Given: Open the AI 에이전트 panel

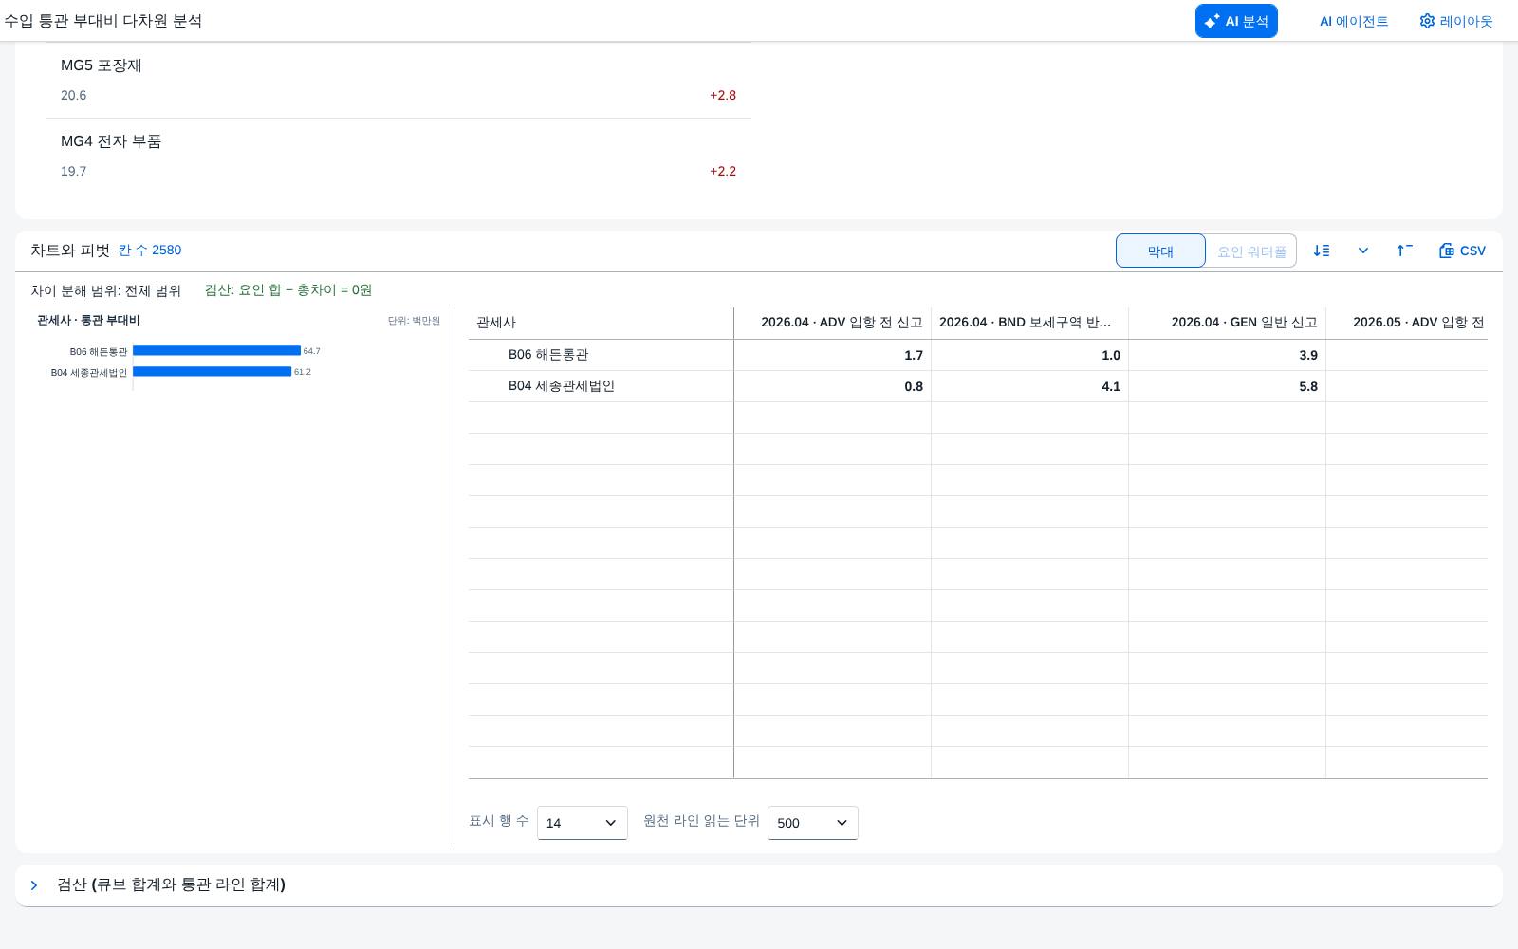Looking at the screenshot, I should (x=1354, y=21).
